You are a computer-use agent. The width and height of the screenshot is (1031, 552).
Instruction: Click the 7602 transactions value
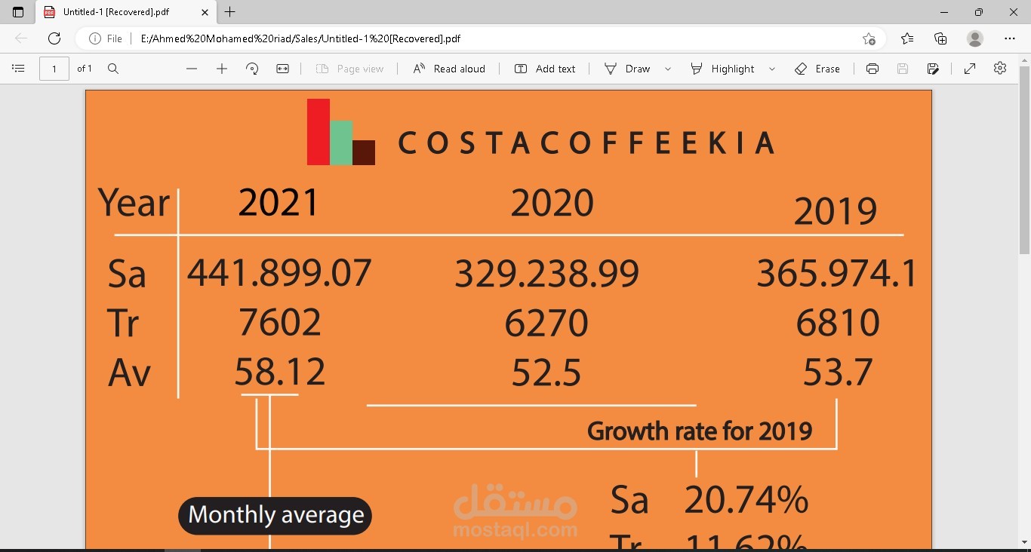coord(279,322)
